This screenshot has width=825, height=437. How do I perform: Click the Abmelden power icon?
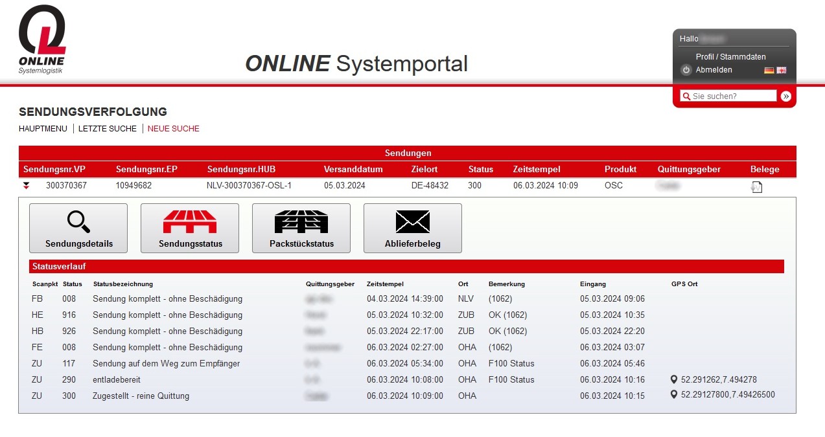(686, 70)
